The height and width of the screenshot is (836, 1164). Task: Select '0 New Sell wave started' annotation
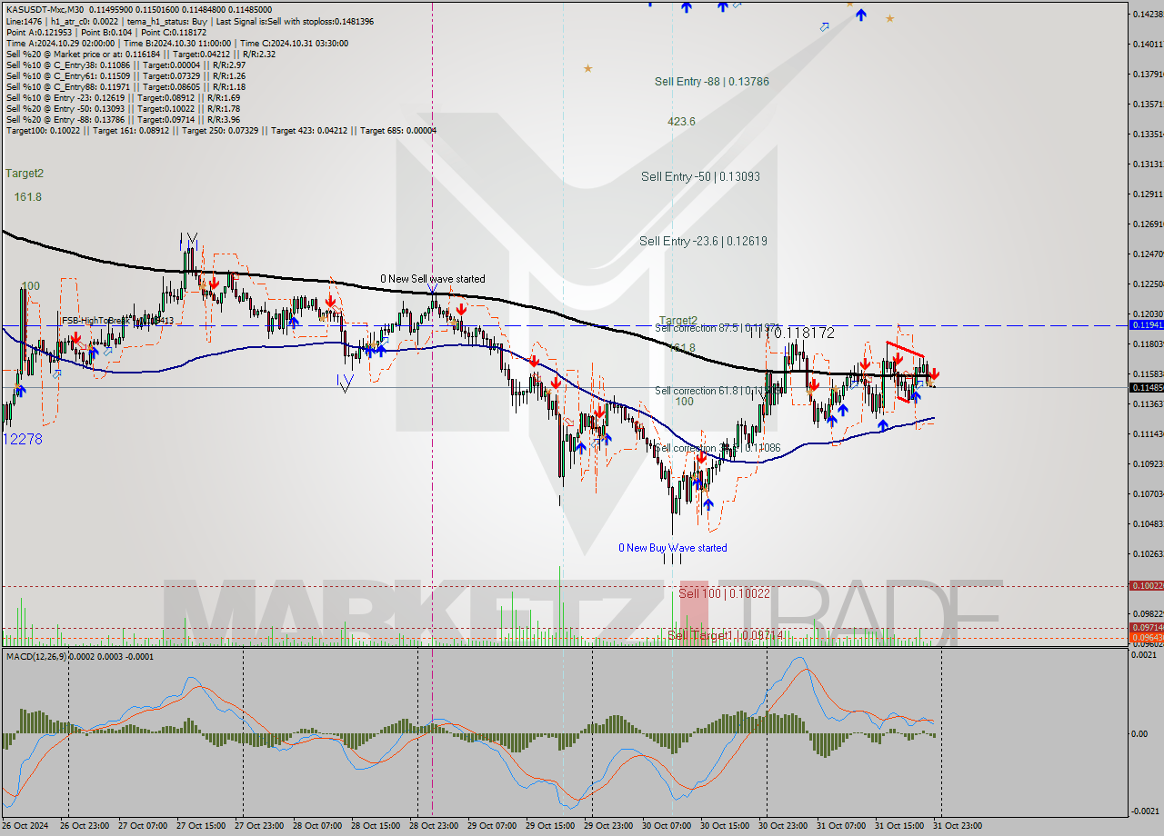tap(433, 279)
